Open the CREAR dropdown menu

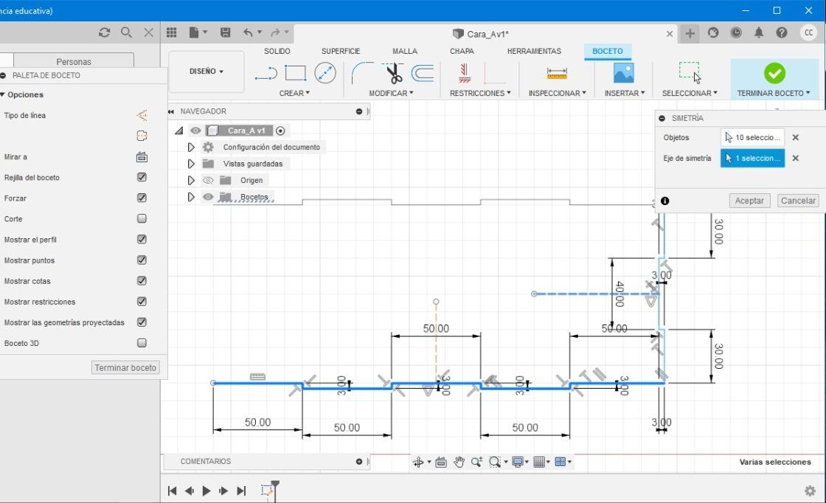point(294,93)
